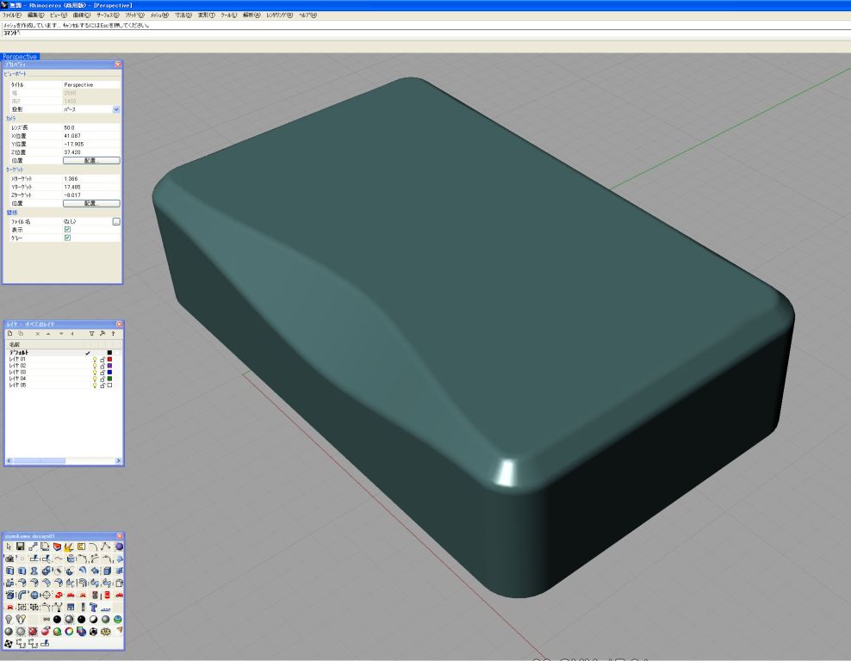Click the filter funnel icon in layer panel
Viewport: 851px width, 661px height.
click(x=91, y=333)
